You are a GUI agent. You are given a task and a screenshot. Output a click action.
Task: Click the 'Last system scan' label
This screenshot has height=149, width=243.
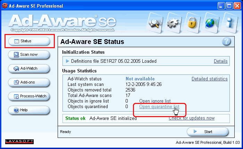coord(86,84)
